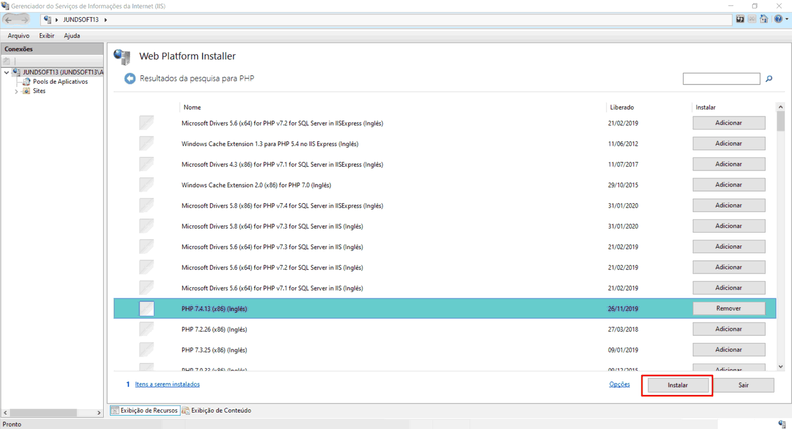
Task: Click product icon for PHP 7.4.13 (x86)
Action: pyautogui.click(x=147, y=309)
